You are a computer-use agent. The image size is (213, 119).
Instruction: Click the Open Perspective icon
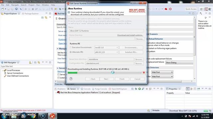[x=201, y=9]
